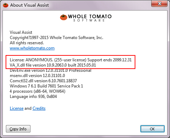Confirm with the OK button

(x=153, y=129)
